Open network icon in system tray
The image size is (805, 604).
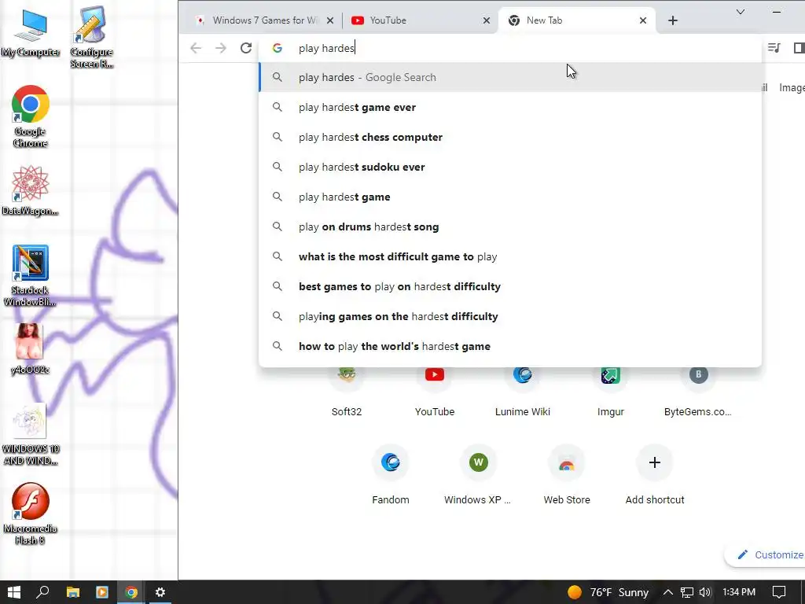coord(686,592)
